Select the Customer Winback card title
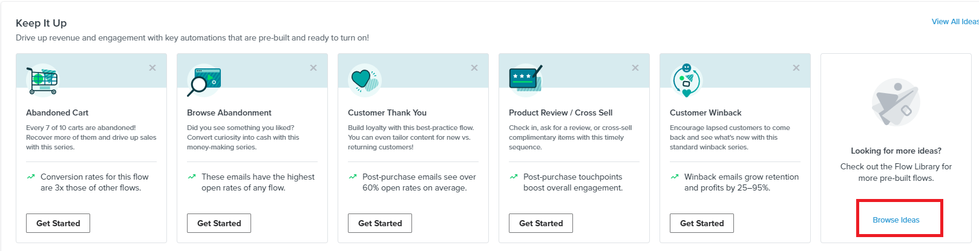979x251 pixels. pyautogui.click(x=706, y=112)
